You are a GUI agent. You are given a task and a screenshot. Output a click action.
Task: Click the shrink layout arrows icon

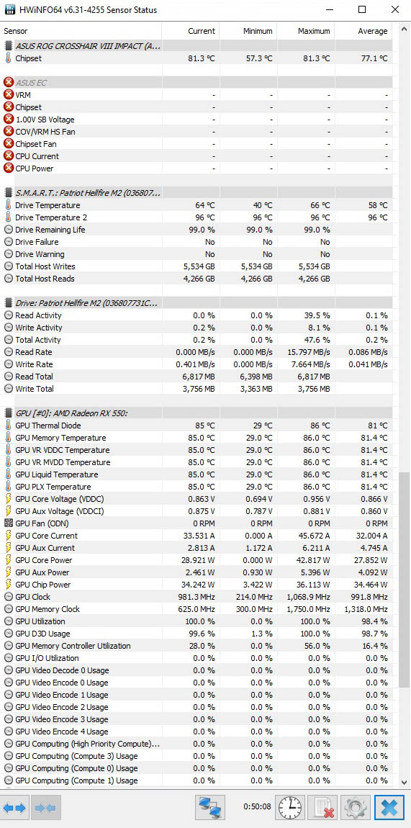click(45, 808)
